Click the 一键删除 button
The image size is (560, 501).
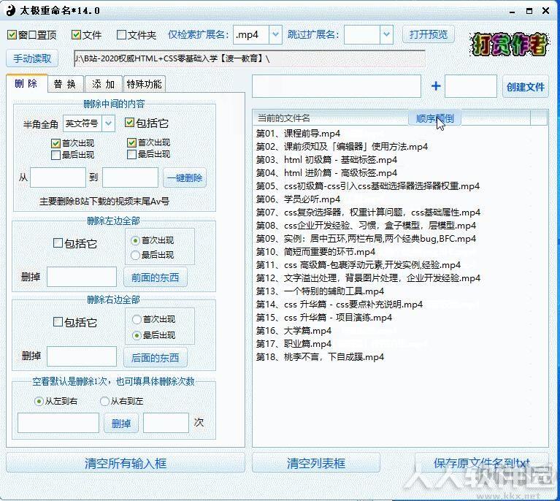[185, 177]
